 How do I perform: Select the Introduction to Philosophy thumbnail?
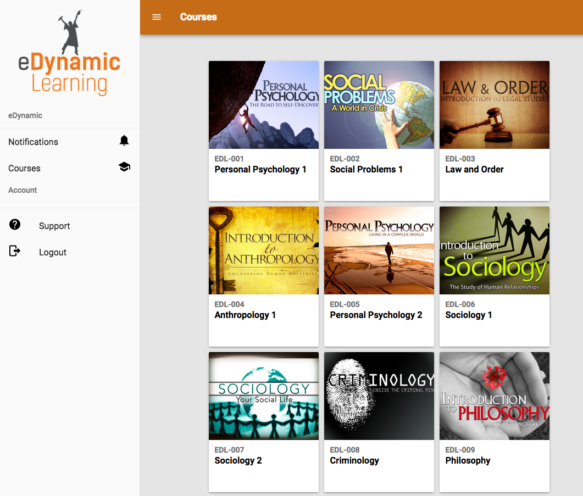pos(495,396)
